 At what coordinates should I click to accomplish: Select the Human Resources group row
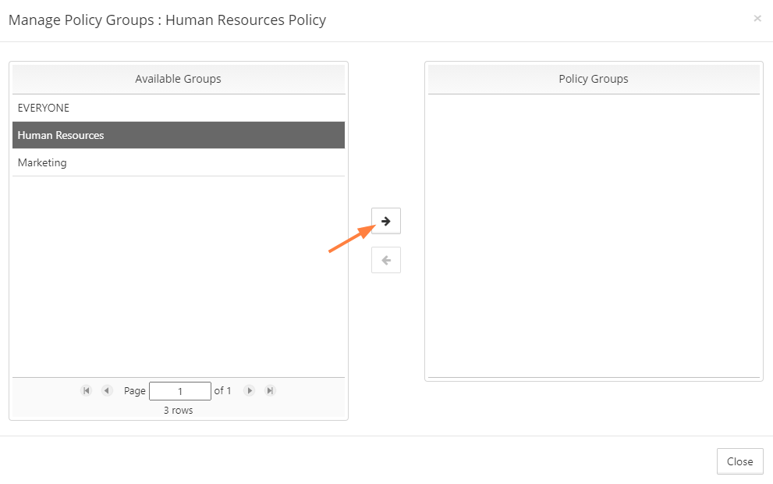tap(179, 135)
